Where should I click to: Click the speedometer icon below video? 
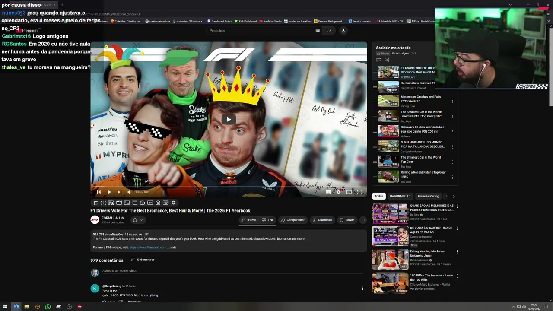point(142,203)
